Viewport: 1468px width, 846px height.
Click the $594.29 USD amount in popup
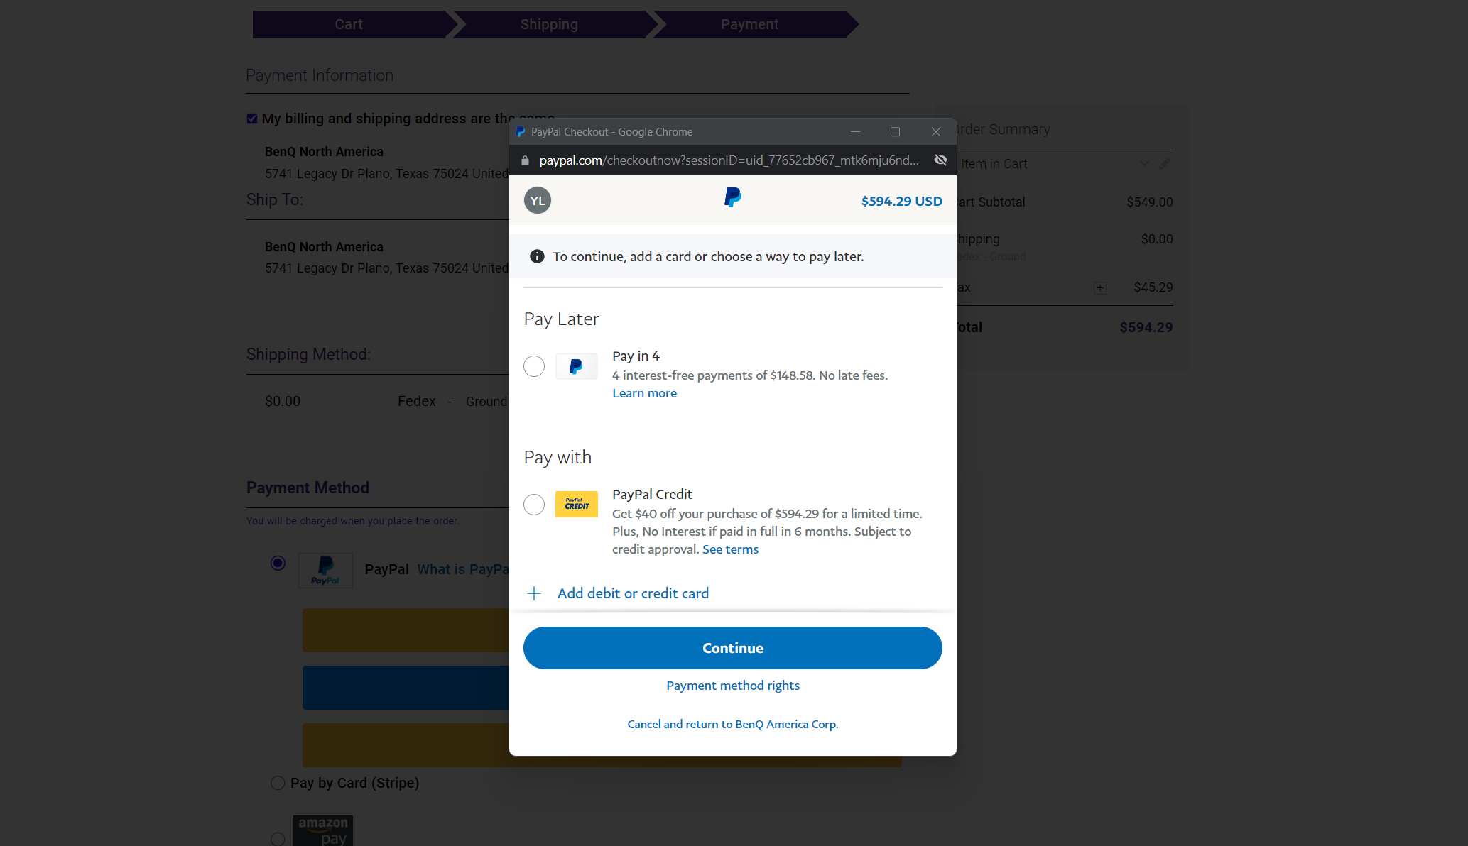[901, 201]
